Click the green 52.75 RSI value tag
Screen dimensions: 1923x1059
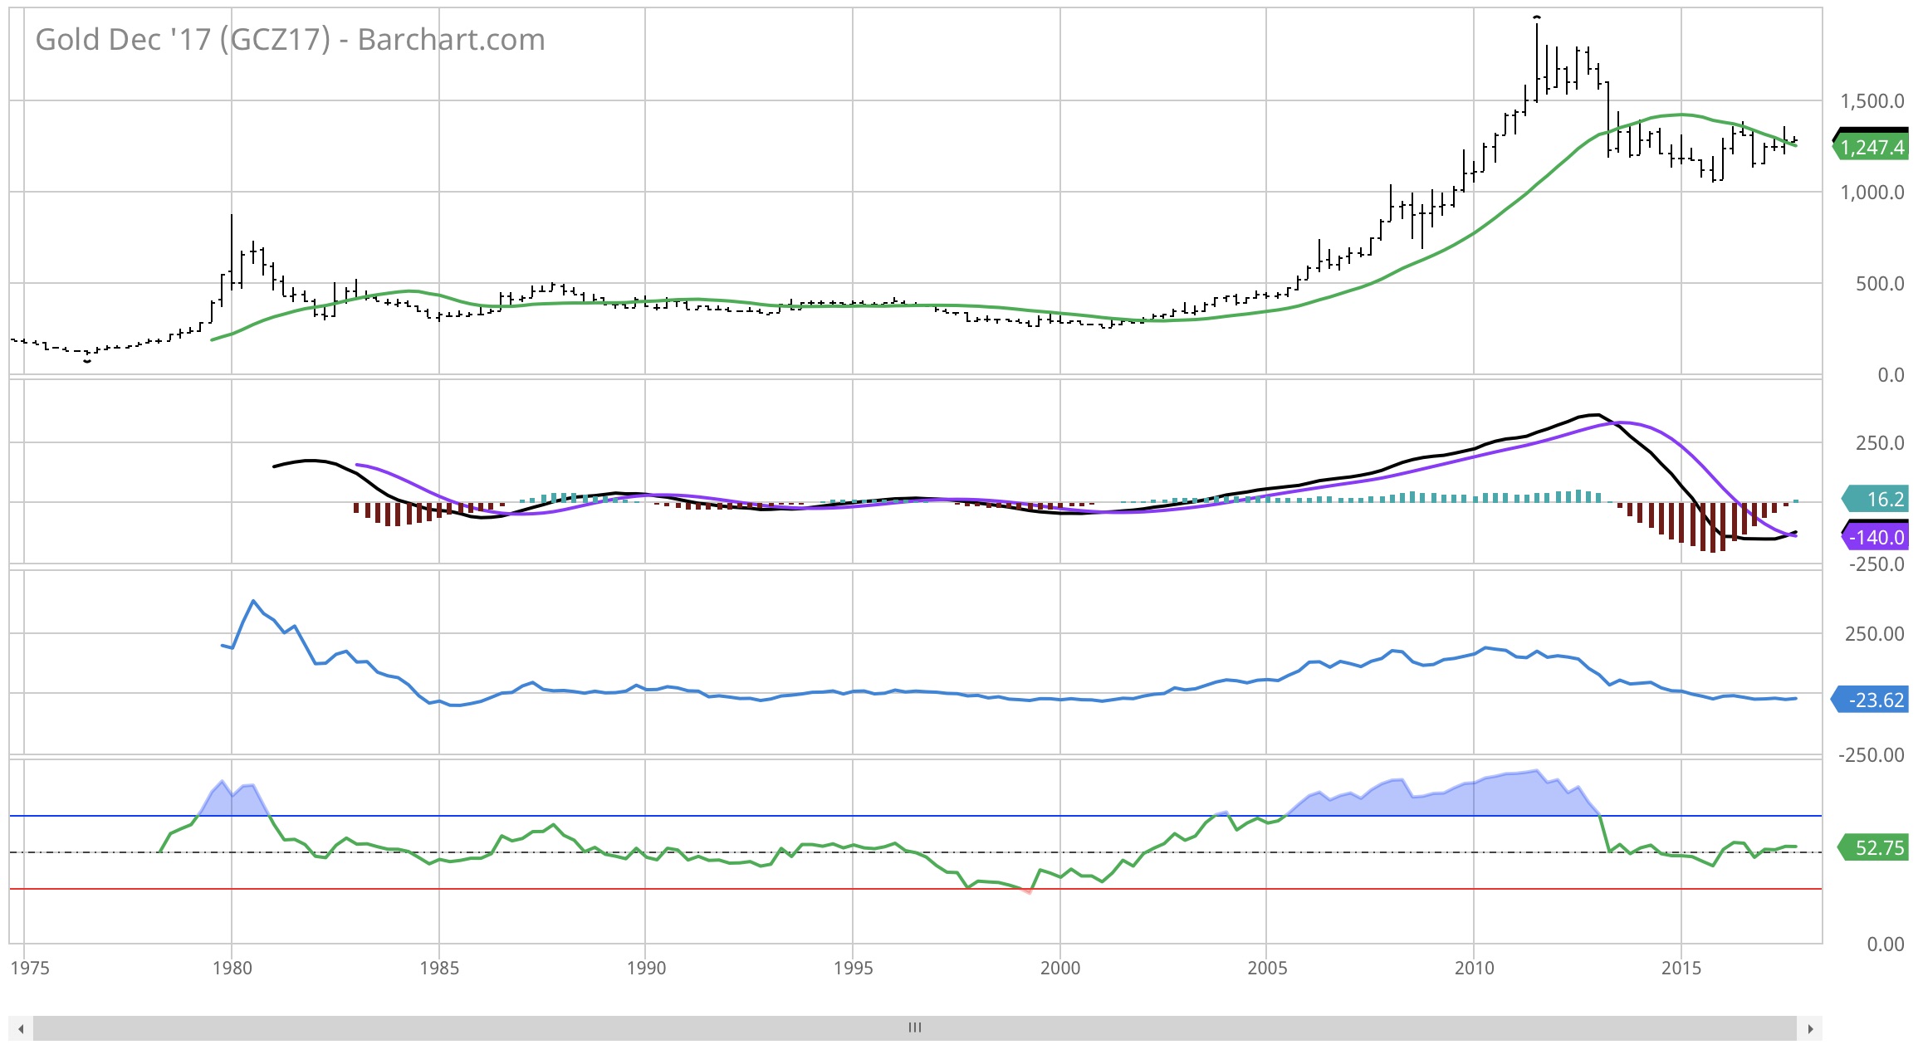[1873, 848]
